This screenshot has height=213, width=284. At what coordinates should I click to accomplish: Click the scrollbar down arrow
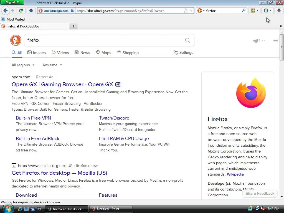tap(282, 197)
